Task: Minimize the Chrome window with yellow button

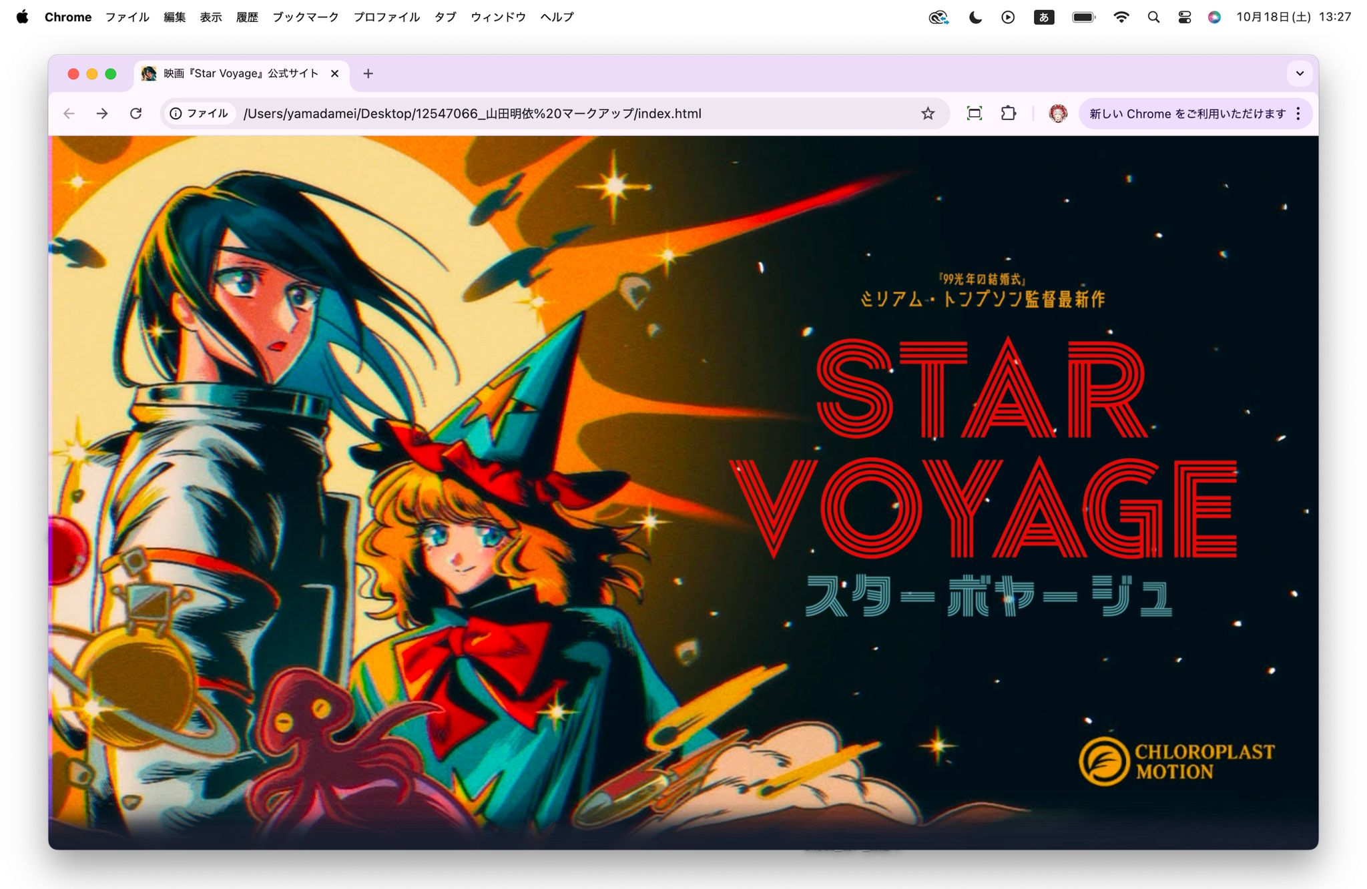Action: (92, 74)
